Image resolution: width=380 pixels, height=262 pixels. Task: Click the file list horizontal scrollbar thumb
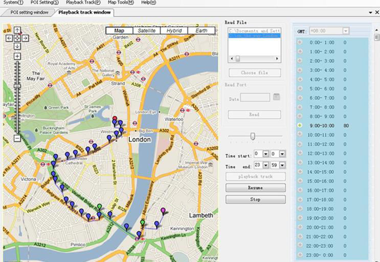238,59
